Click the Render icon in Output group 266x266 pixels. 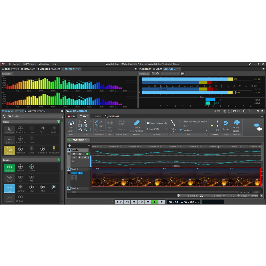[226, 123]
